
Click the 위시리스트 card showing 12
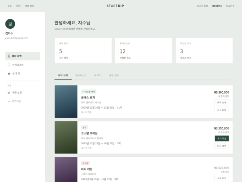click(x=143, y=51)
